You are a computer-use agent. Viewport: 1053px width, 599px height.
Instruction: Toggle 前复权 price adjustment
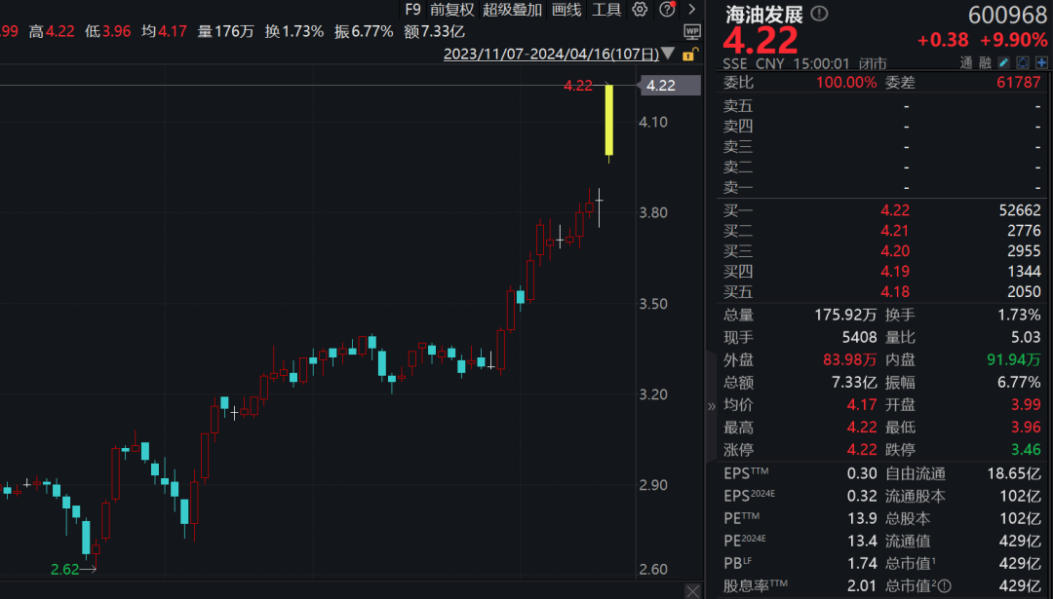(x=452, y=10)
